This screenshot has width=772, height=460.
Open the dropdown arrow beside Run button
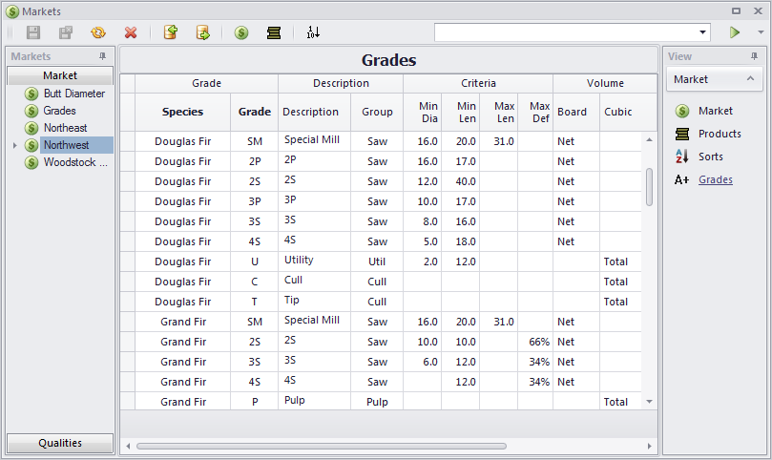click(761, 32)
